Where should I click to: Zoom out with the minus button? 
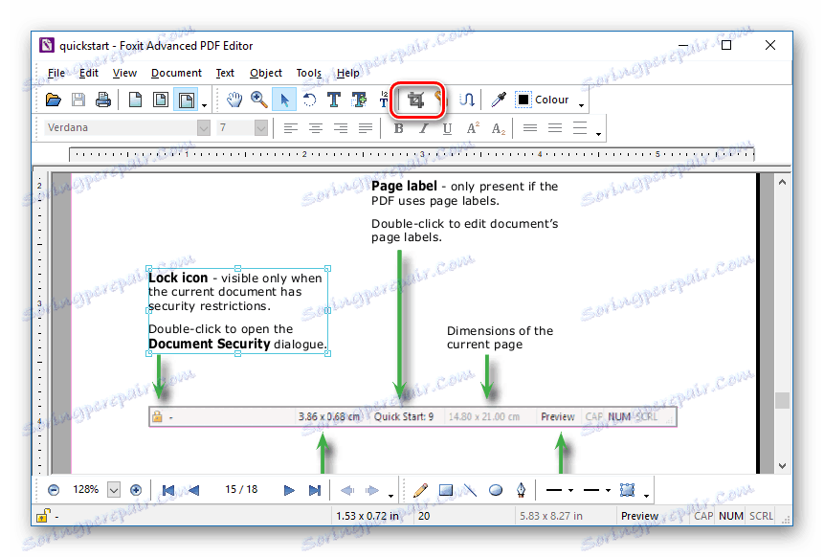click(53, 490)
